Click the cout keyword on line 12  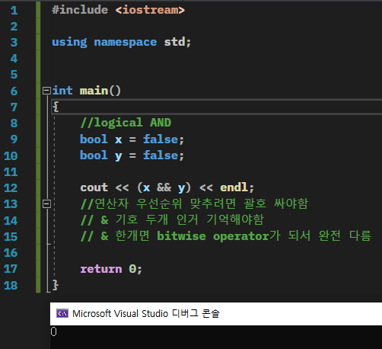click(x=94, y=187)
